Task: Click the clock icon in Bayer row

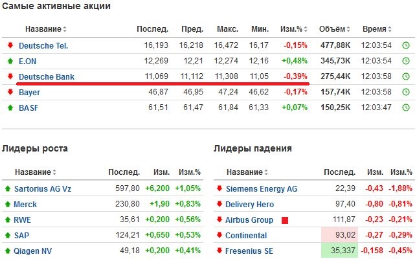Action: coord(406,92)
